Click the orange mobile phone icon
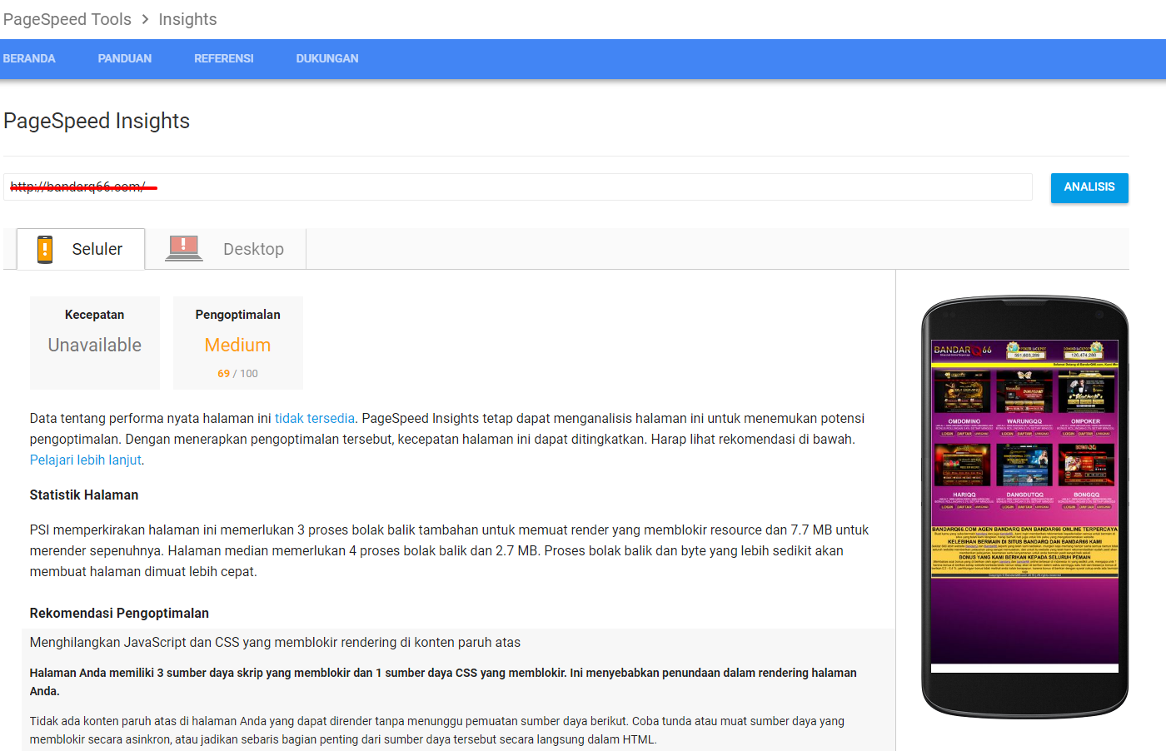1166x751 pixels. click(45, 249)
